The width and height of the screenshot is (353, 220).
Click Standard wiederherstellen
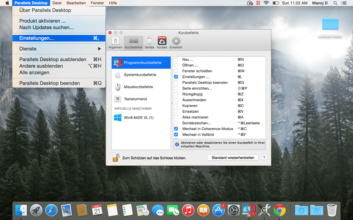coord(233,158)
